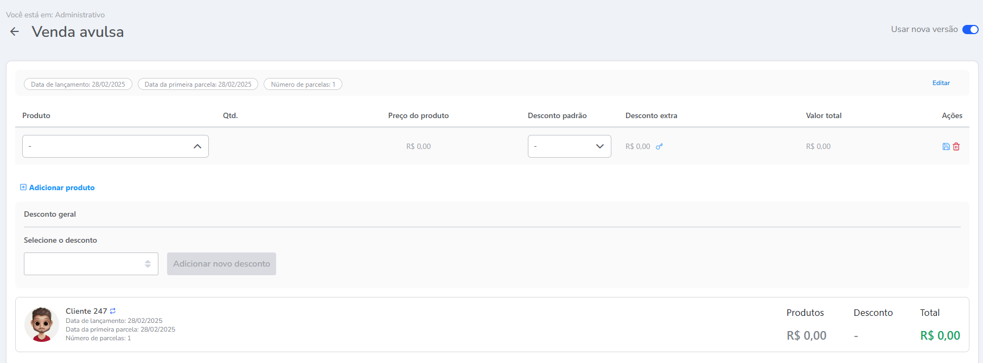Image resolution: width=983 pixels, height=363 pixels.
Task: Go back using the arrow beside Venda avulsa
Action: pyautogui.click(x=15, y=32)
